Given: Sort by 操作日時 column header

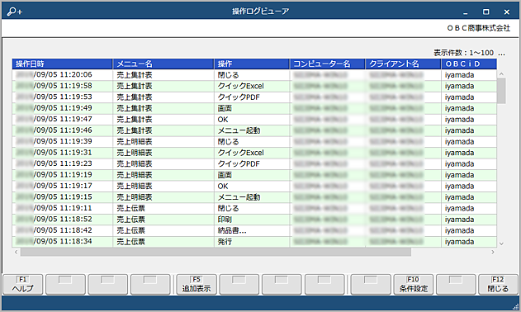Looking at the screenshot, I should coord(62,64).
